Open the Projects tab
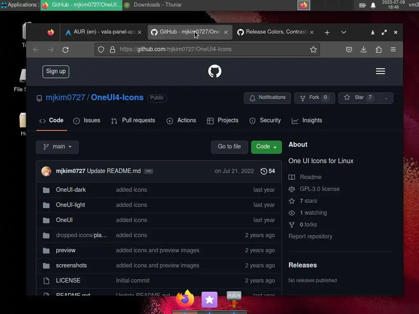Viewport: 419px width, 314px height. pos(223,121)
